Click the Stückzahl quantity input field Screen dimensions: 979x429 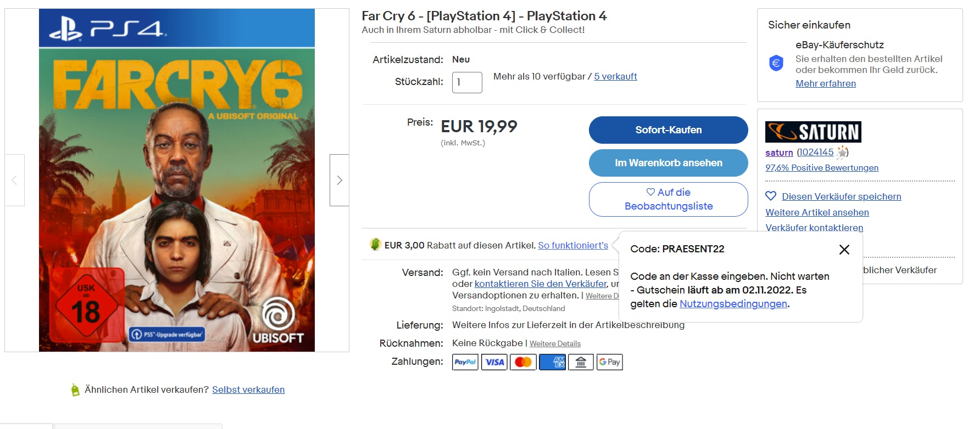[467, 82]
